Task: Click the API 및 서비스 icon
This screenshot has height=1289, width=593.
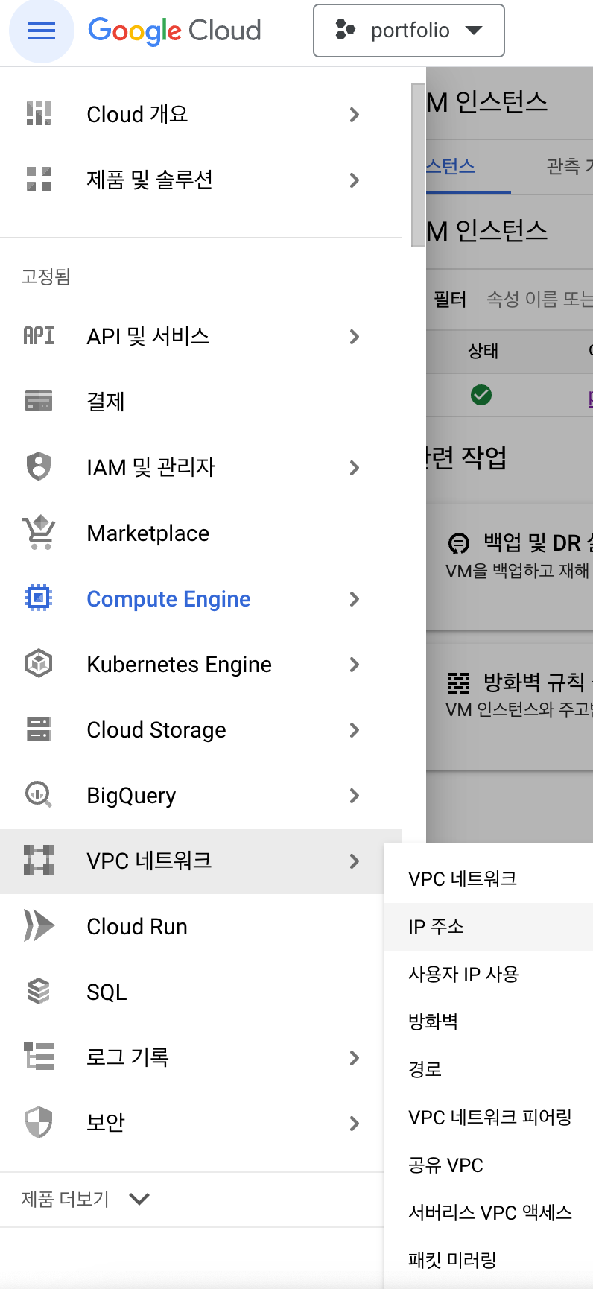Action: click(x=39, y=336)
